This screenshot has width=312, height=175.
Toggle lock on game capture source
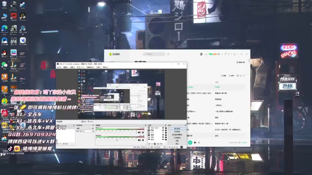click(166, 139)
